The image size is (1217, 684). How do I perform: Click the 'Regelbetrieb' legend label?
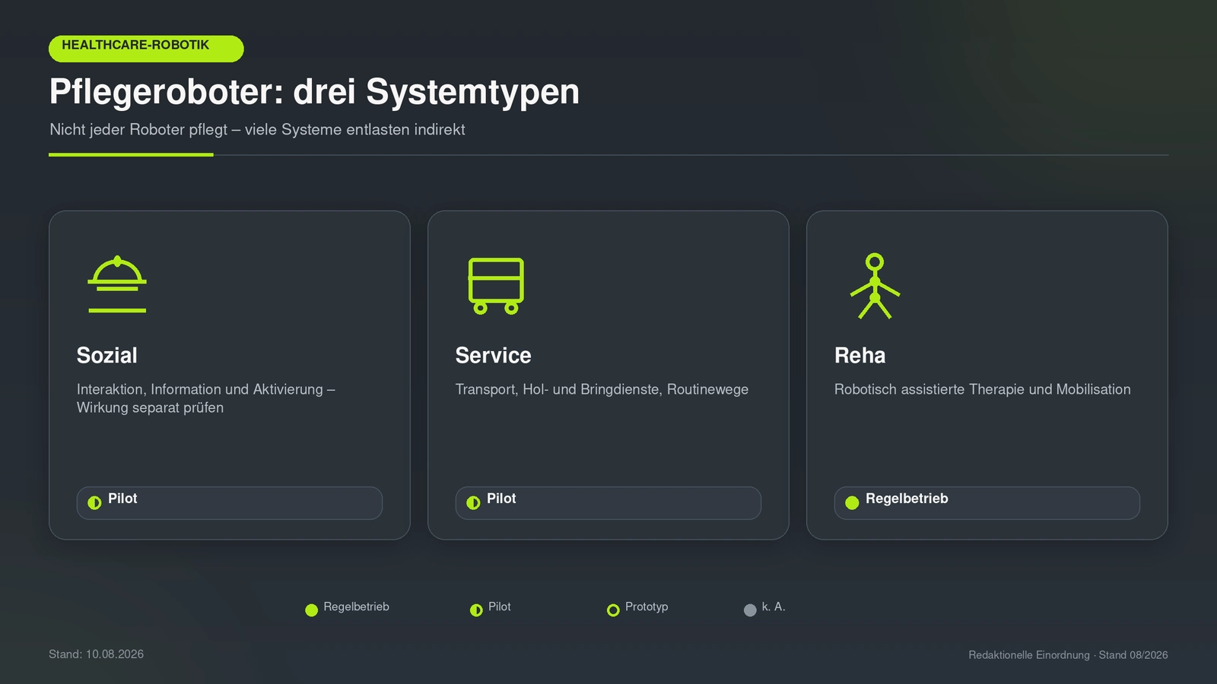pos(357,606)
